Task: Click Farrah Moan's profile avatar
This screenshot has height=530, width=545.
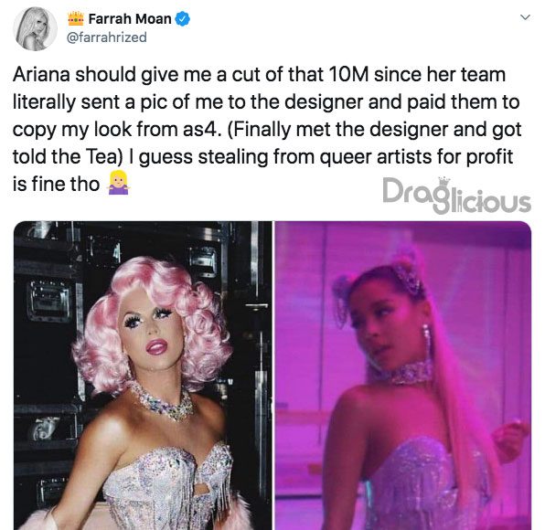Action: point(35,29)
